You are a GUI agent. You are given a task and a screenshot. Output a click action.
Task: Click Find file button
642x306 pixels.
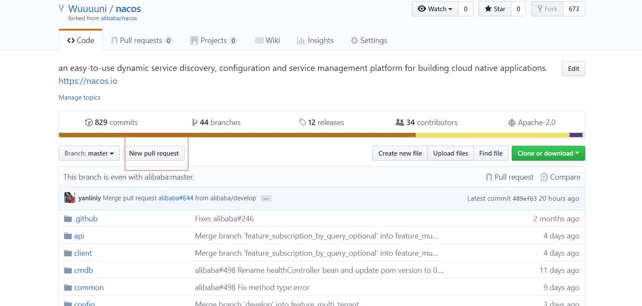[491, 153]
